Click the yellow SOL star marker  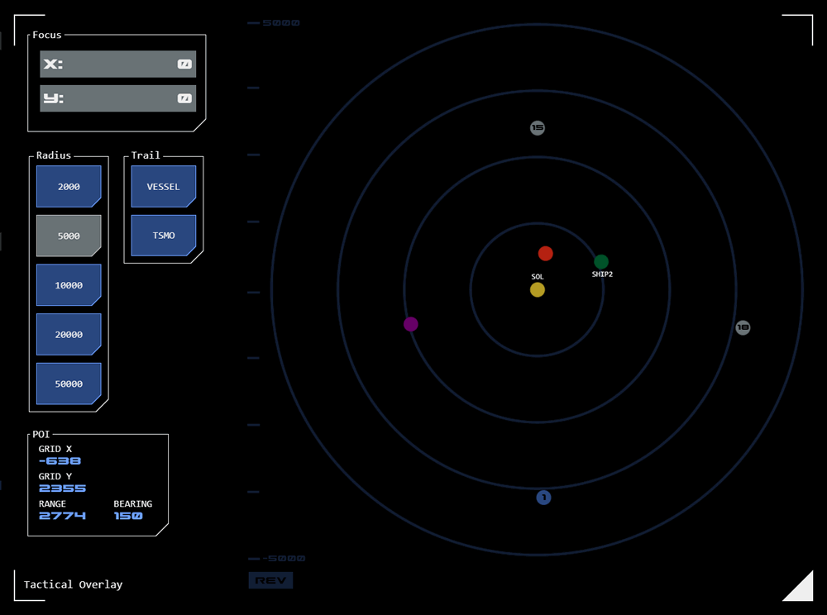click(538, 290)
